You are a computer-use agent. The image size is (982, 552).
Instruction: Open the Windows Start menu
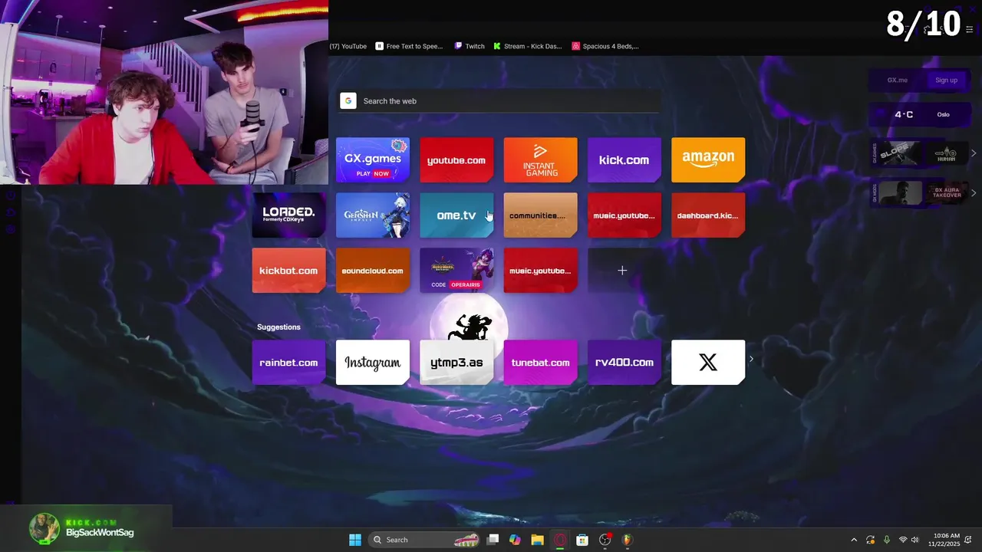click(x=355, y=540)
